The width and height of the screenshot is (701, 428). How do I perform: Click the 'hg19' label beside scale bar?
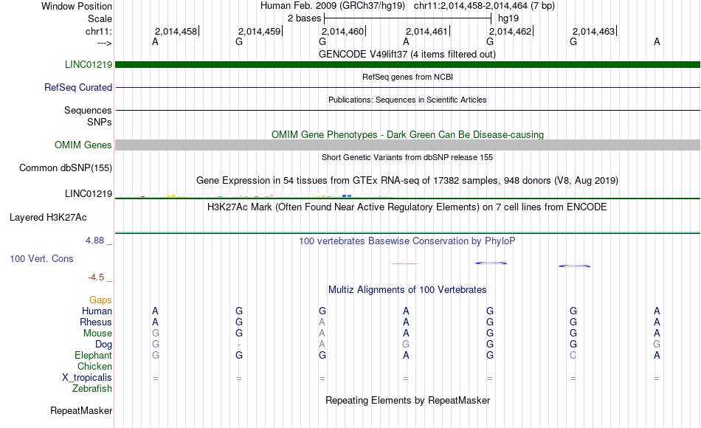(x=508, y=18)
